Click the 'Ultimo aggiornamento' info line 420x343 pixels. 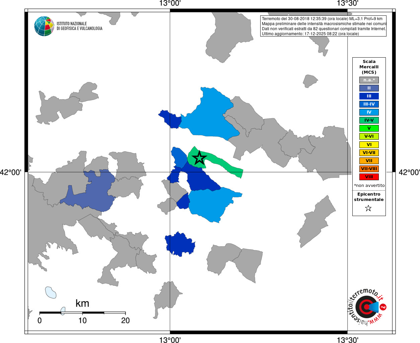(x=310, y=34)
